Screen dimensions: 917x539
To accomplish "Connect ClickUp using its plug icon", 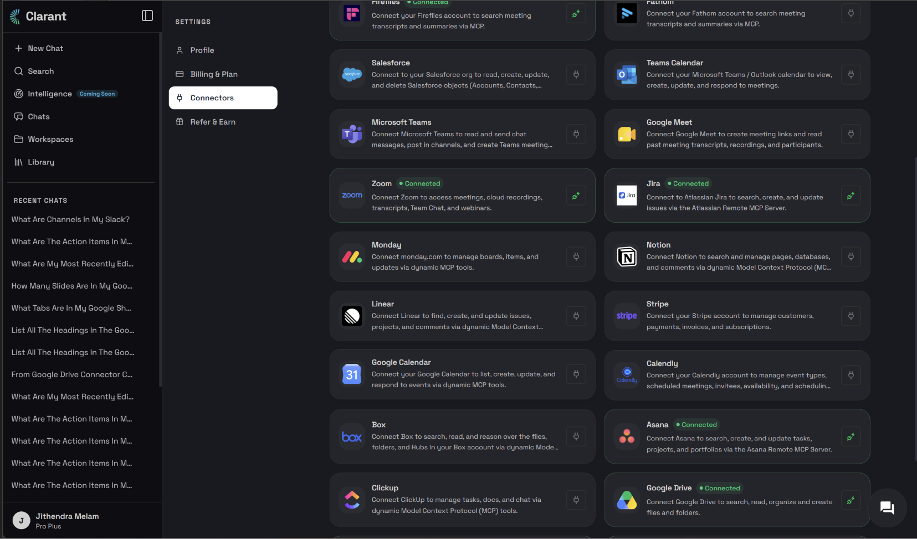I will 576,500.
